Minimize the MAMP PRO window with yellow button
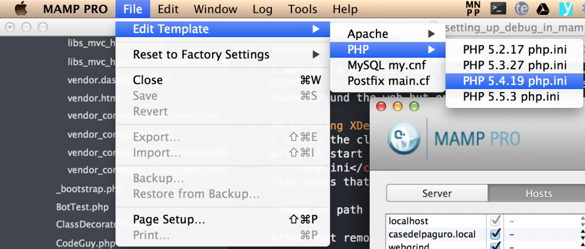The width and height of the screenshot is (585, 249). 398,107
